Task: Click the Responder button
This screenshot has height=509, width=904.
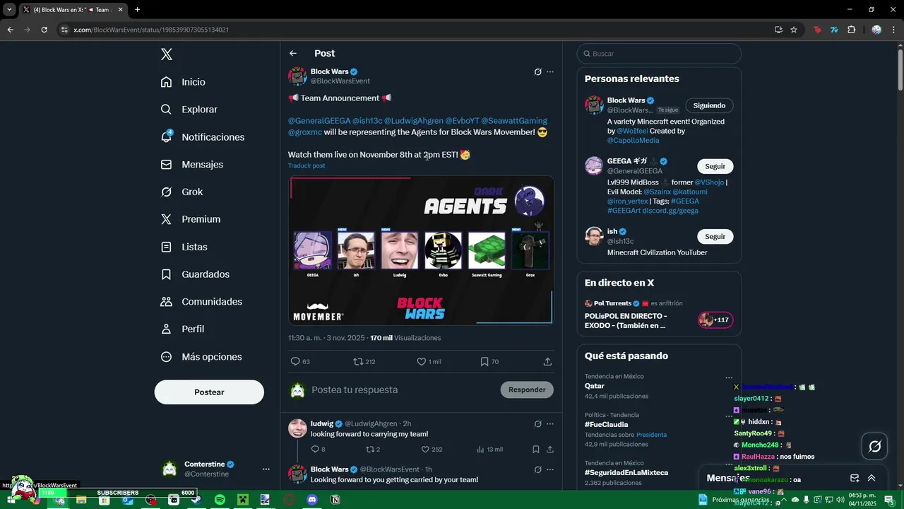Action: [x=527, y=390]
